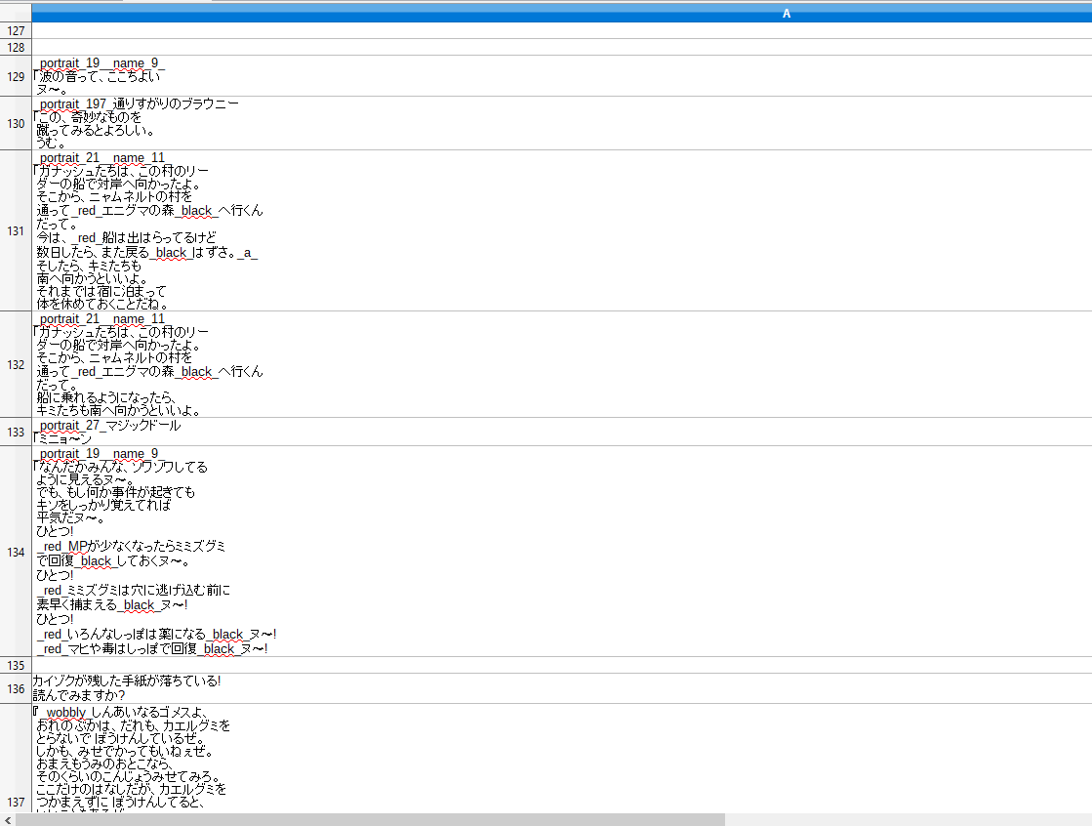Click row header 129
Screen dimensions: 1092x826
(16, 76)
